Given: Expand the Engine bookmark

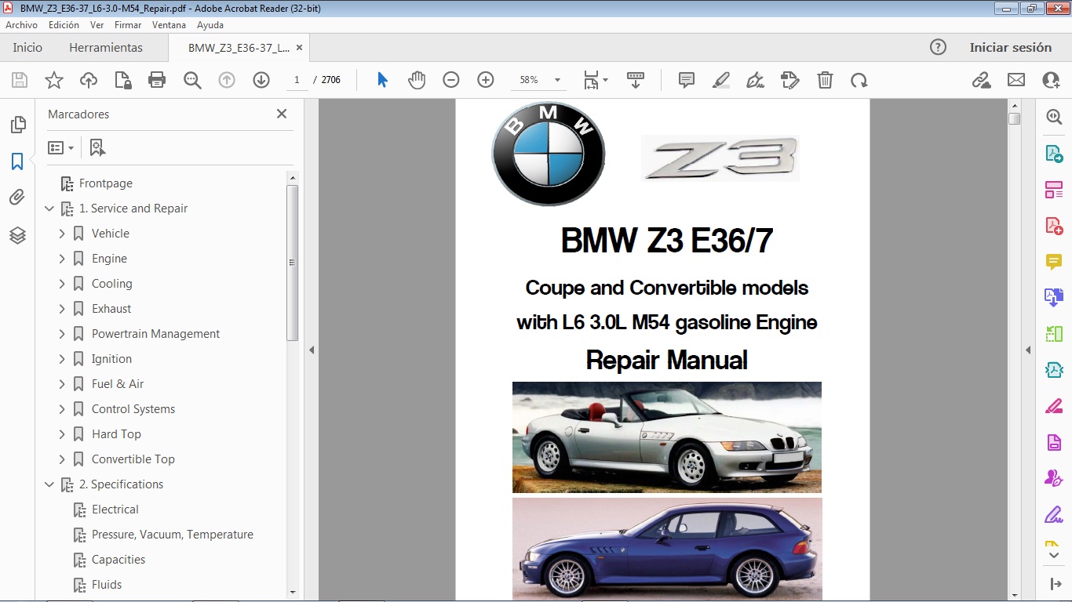Looking at the screenshot, I should click(62, 259).
